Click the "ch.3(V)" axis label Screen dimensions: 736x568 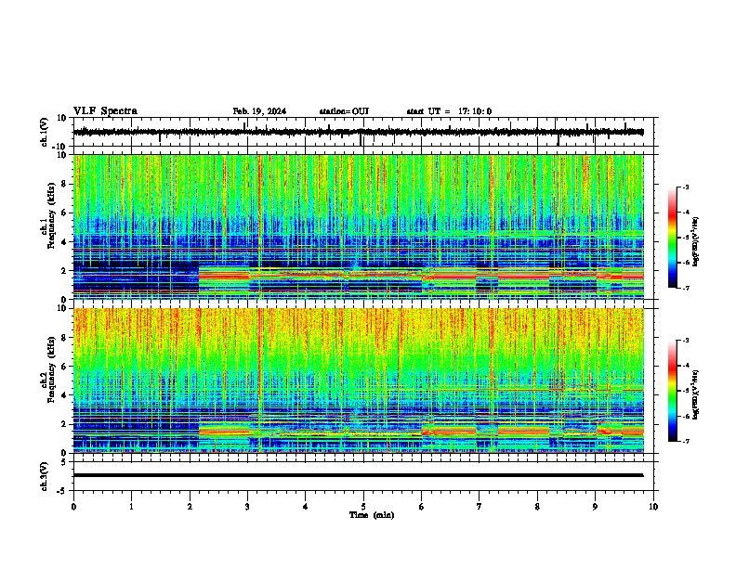(x=45, y=476)
